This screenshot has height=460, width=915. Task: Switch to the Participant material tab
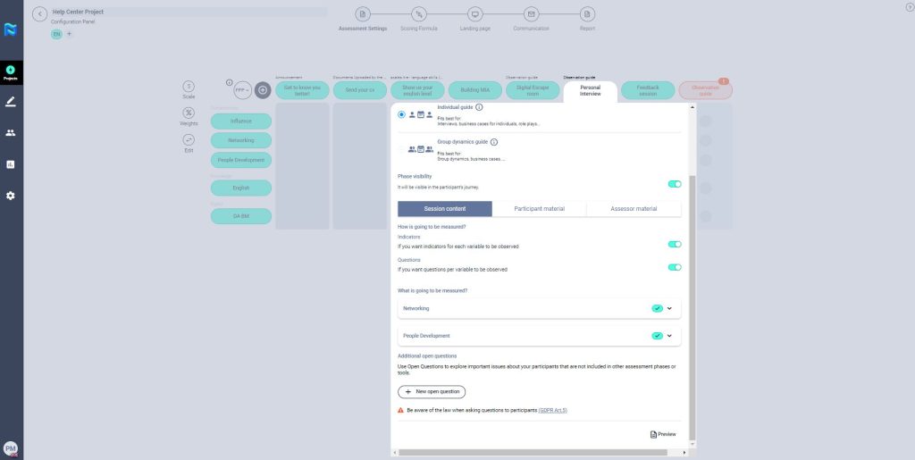pyautogui.click(x=539, y=209)
